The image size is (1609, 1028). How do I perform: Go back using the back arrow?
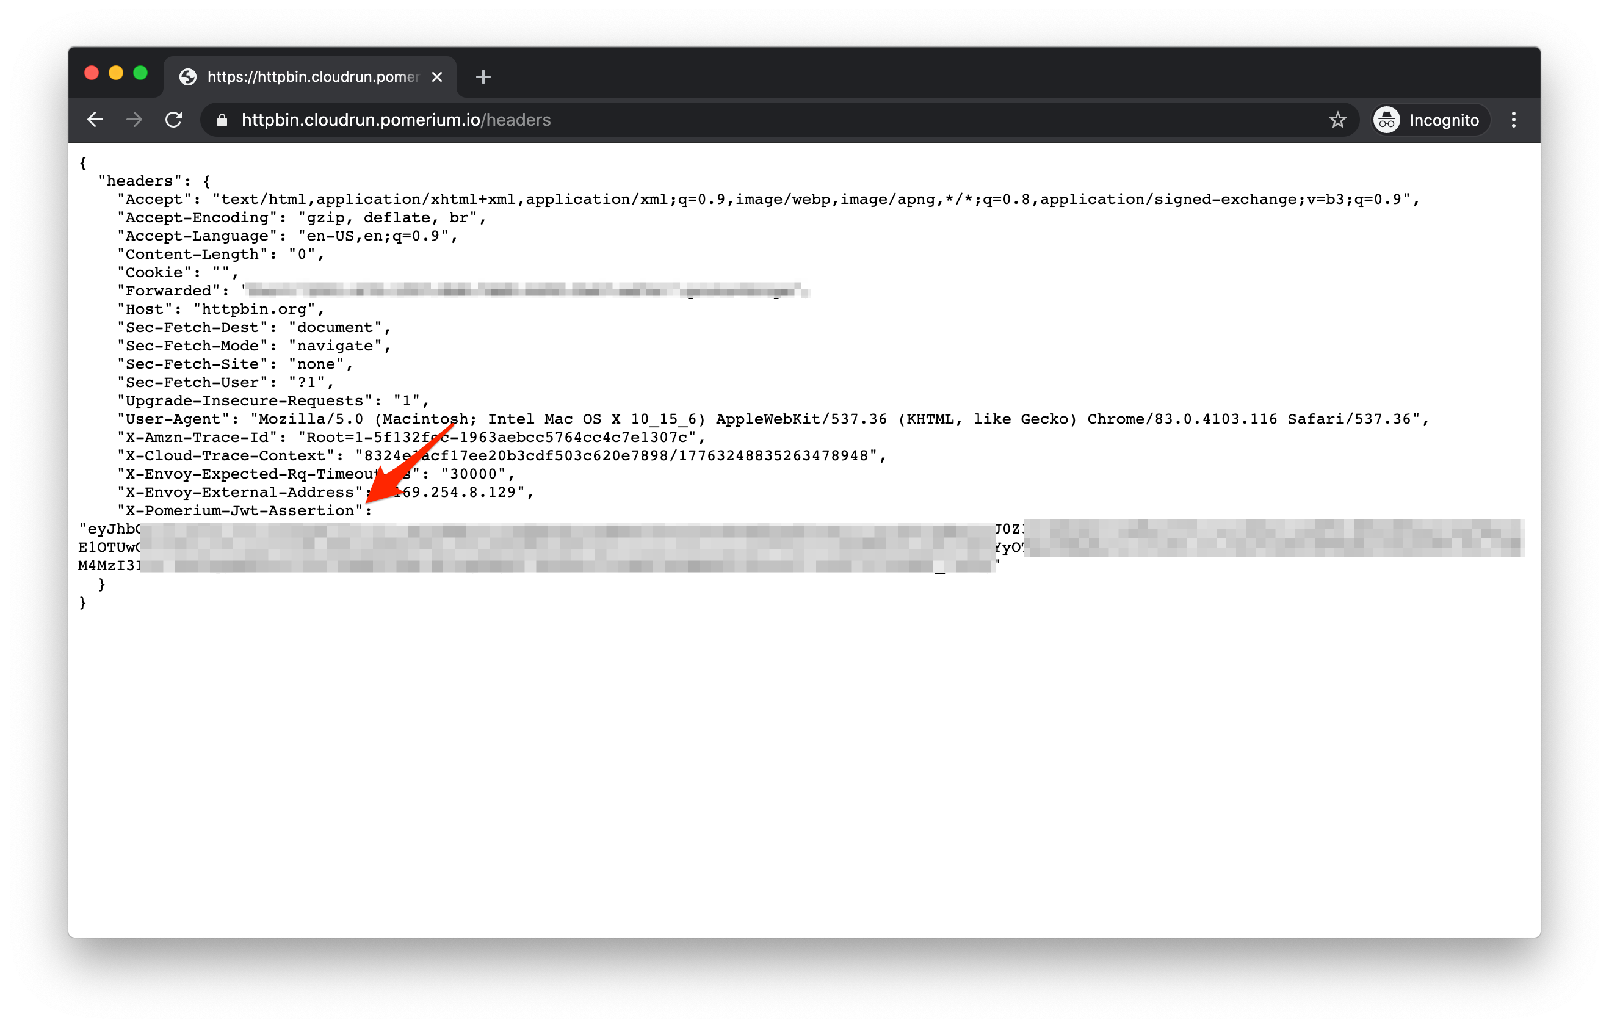pyautogui.click(x=96, y=120)
